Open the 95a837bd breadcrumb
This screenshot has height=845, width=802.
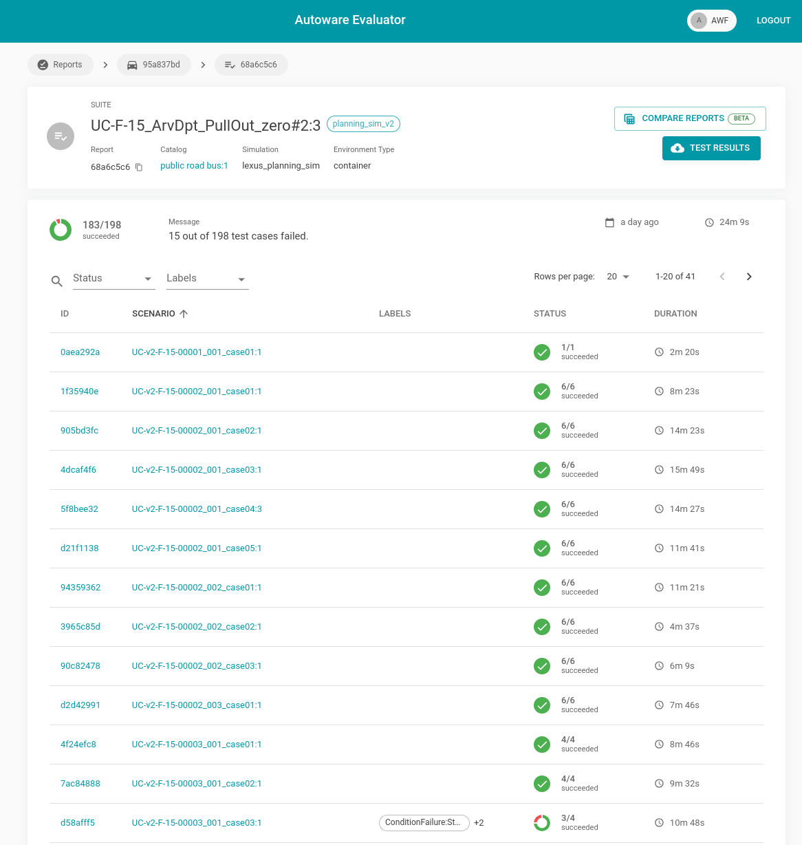coord(153,65)
